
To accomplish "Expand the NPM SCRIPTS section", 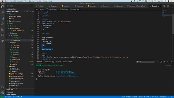I will pyautogui.click(x=11, y=94).
